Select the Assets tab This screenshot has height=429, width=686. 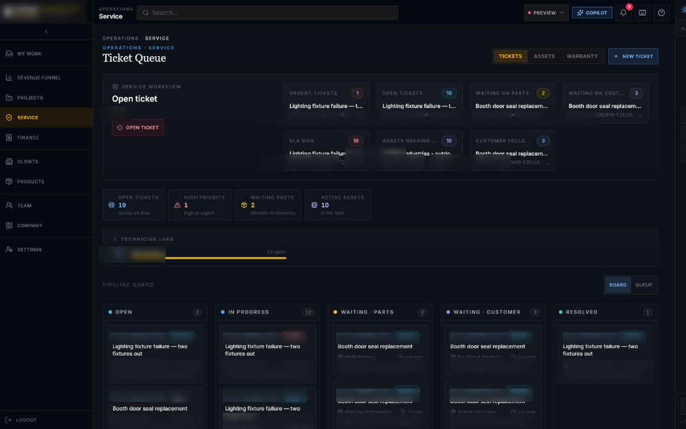tap(544, 56)
